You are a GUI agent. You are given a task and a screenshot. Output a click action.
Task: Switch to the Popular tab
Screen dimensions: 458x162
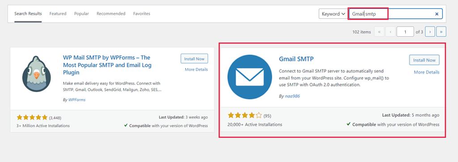click(x=81, y=13)
